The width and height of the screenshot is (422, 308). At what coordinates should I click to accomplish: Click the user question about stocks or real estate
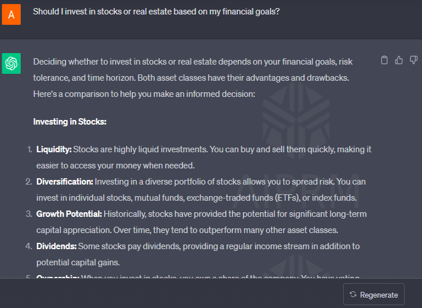157,12
